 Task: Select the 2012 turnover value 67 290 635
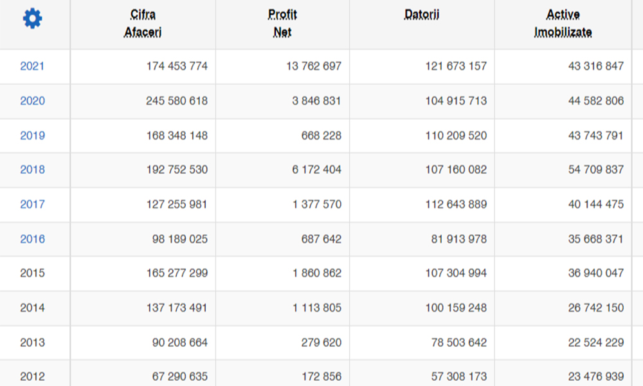pyautogui.click(x=180, y=376)
